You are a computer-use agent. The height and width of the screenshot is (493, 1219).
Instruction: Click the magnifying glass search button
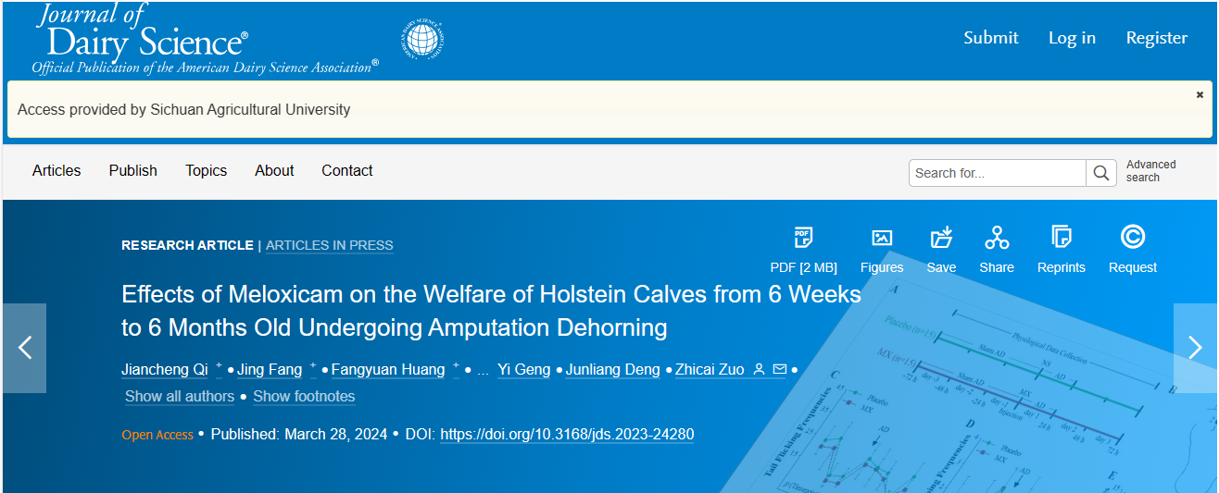click(1100, 173)
